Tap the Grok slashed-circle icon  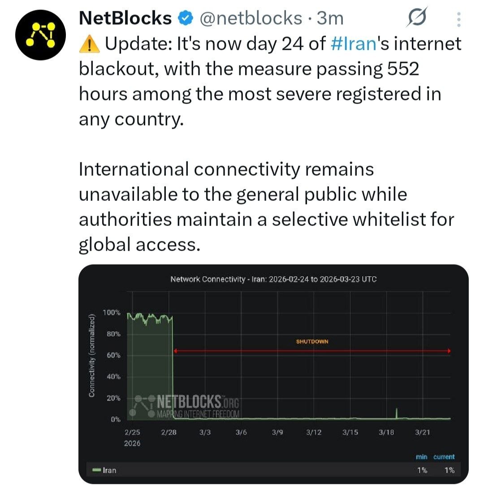coord(417,19)
